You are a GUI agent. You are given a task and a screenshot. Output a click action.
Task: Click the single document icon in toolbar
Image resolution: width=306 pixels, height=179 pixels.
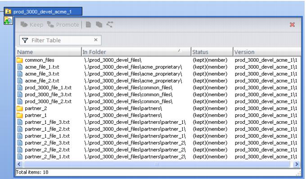coord(88,25)
